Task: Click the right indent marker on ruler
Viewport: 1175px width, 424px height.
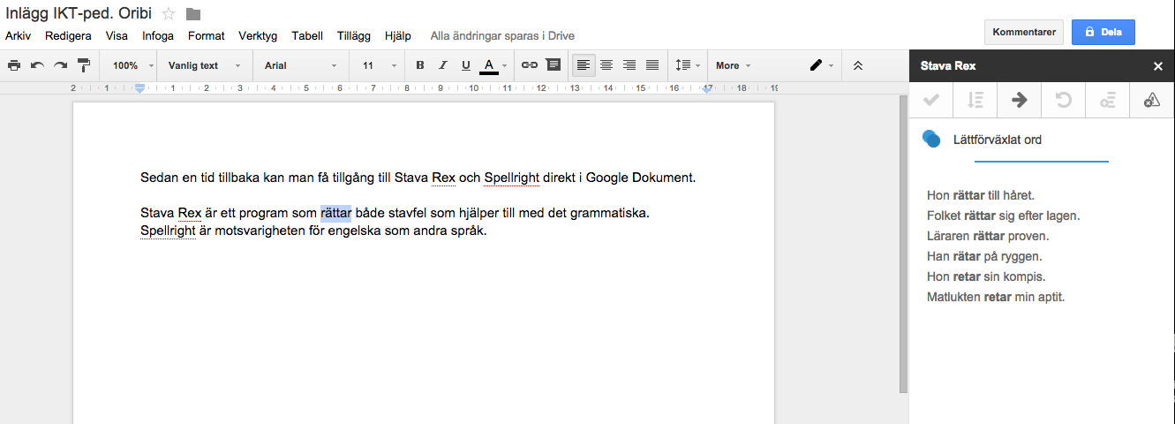Action: pyautogui.click(x=707, y=88)
